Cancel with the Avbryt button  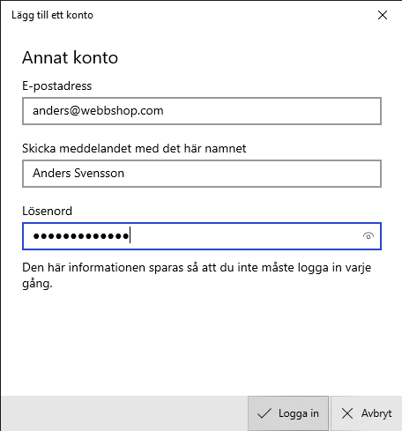point(366,413)
